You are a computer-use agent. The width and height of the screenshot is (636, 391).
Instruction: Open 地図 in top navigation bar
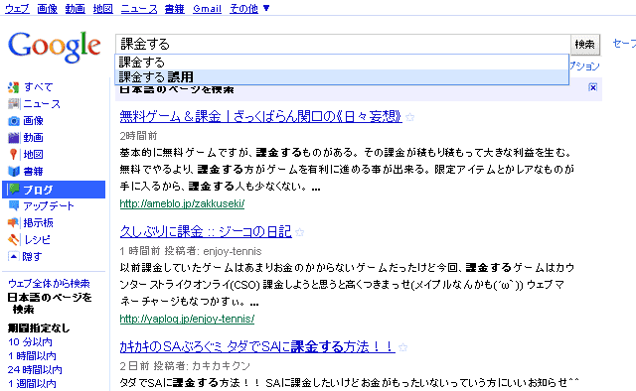[103, 9]
